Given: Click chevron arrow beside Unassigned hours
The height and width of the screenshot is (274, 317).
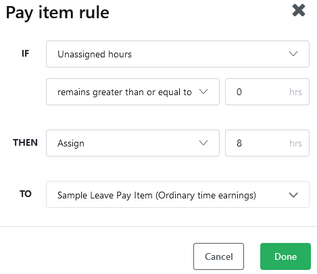Looking at the screenshot, I should click(x=293, y=54).
